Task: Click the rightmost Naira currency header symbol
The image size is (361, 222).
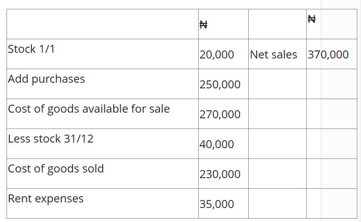Action: [x=312, y=19]
